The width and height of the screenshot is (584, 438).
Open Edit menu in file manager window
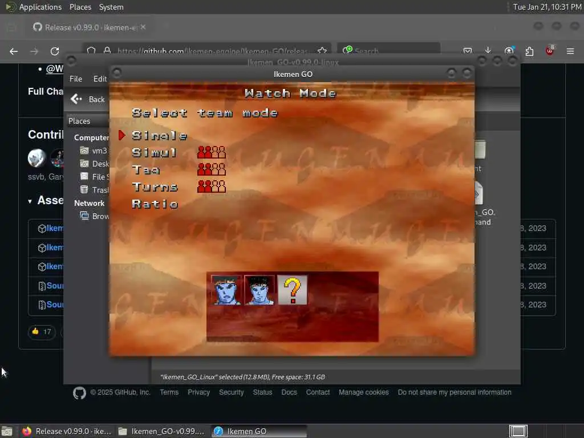tap(100, 79)
